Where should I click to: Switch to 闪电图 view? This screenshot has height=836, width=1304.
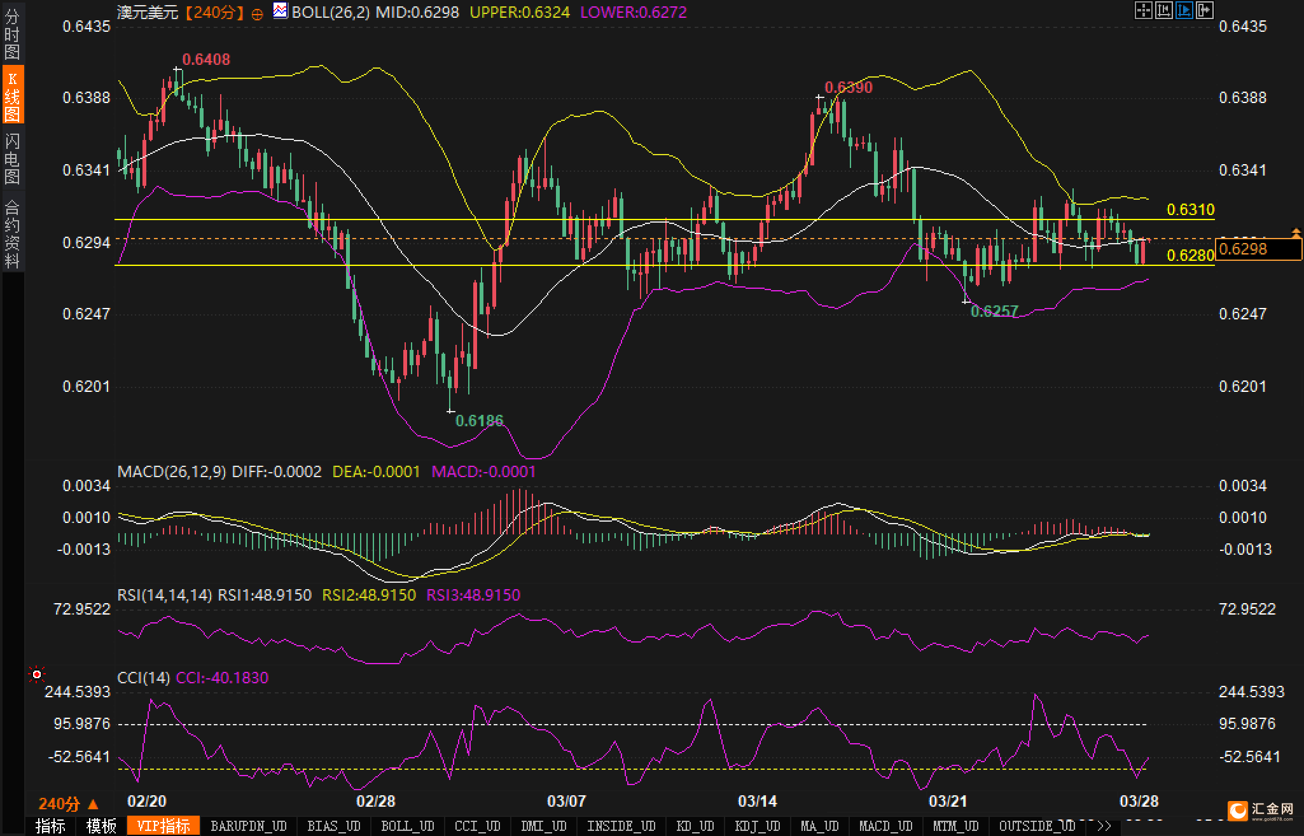coord(12,158)
